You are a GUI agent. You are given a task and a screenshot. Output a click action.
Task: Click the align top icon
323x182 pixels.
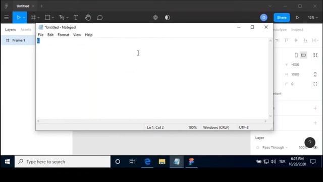coord(286,40)
